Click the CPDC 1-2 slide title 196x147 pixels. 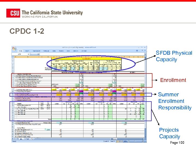click(27, 31)
